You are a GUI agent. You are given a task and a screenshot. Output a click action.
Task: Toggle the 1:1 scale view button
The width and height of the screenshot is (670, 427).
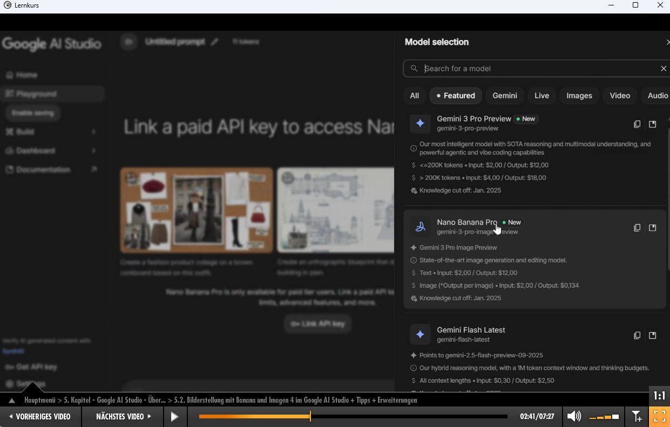tap(659, 396)
